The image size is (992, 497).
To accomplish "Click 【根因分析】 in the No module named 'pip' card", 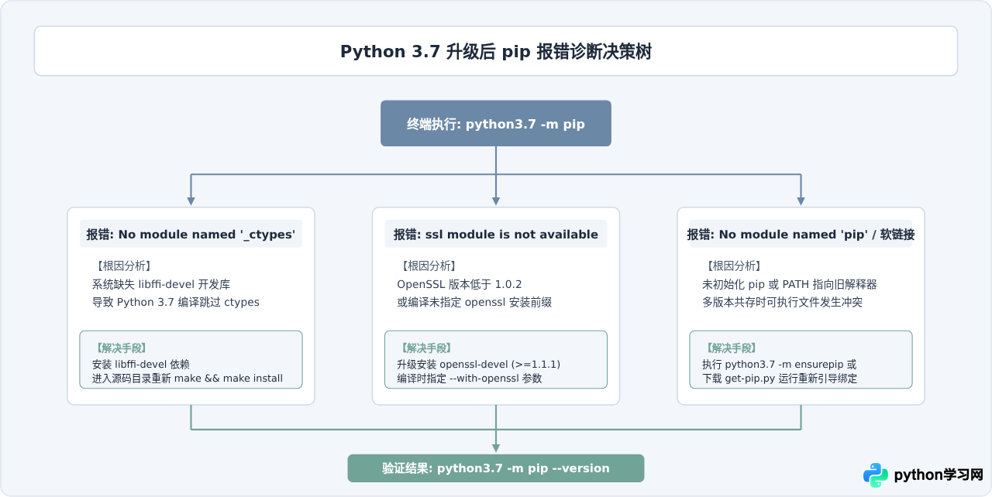I will (x=732, y=266).
